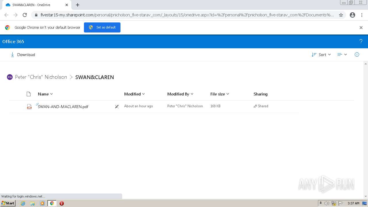The image size is (368, 207).
Task: Open File Explorer from taskbar
Action: [x=32, y=203]
